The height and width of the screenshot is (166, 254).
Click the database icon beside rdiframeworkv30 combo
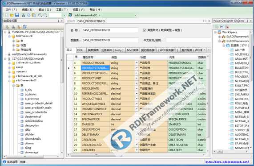click(70, 15)
